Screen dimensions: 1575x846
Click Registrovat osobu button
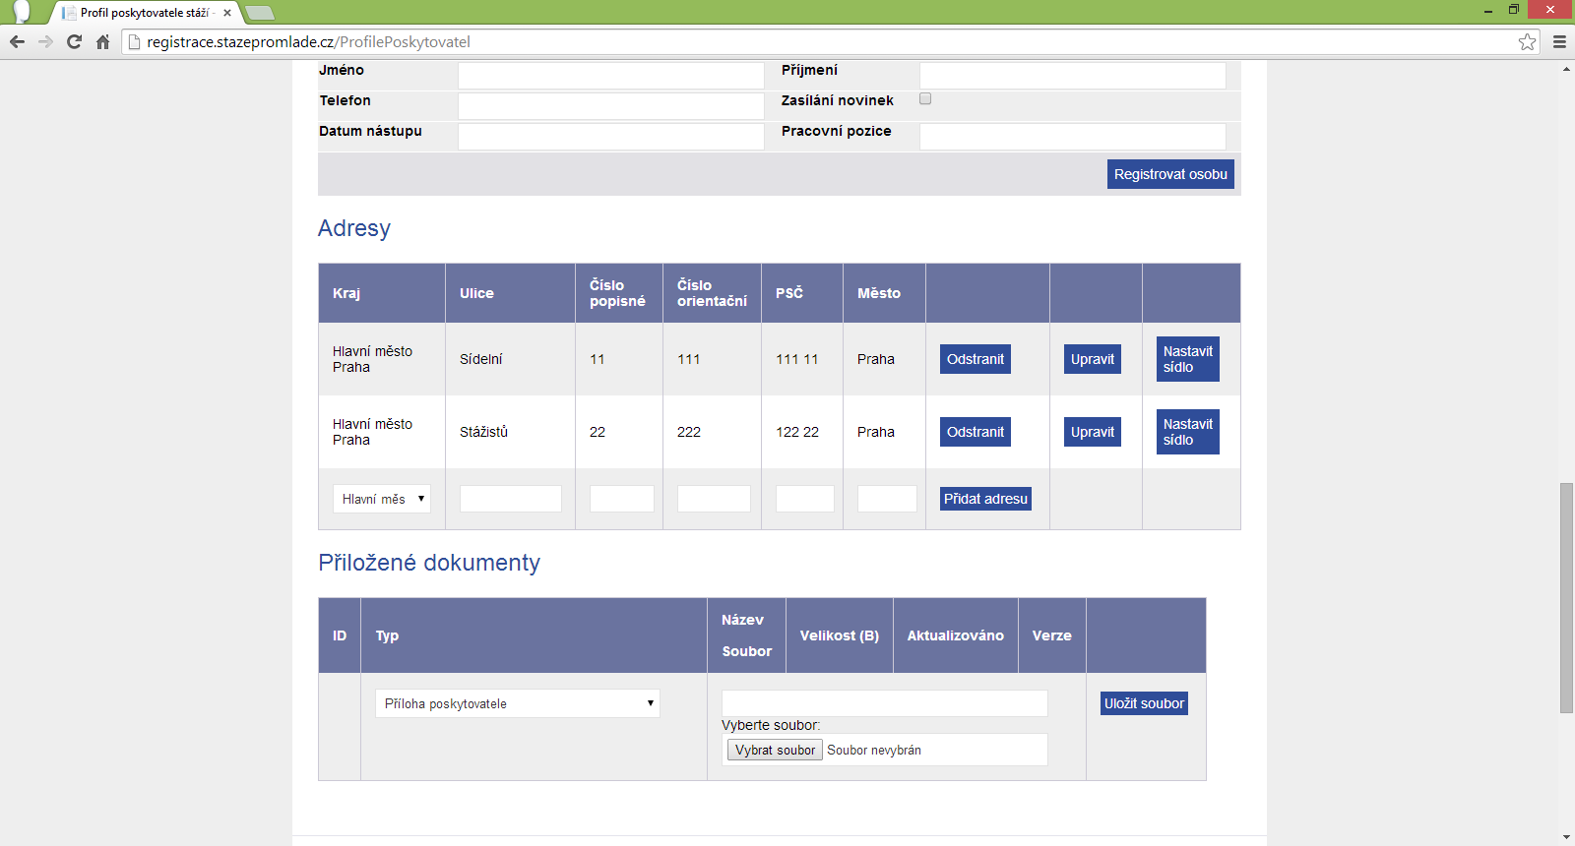click(1170, 174)
